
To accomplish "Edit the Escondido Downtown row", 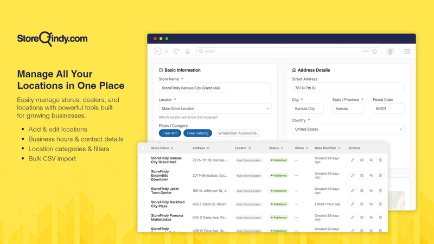I will pyautogui.click(x=353, y=175).
